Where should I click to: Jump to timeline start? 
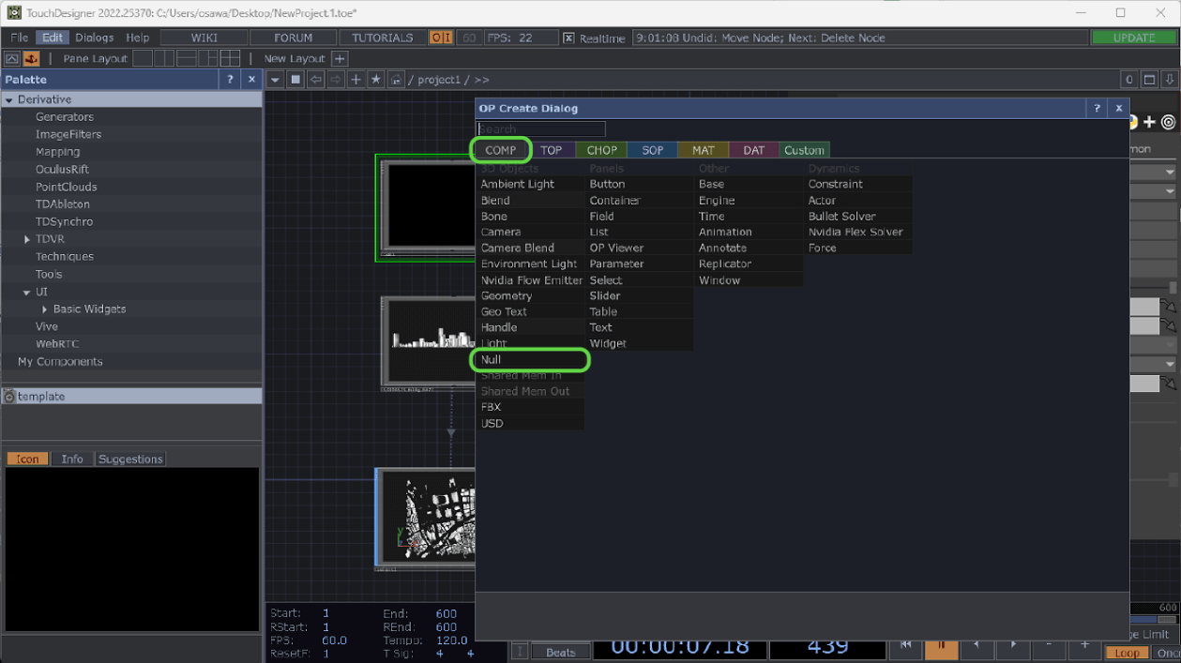coord(905,648)
